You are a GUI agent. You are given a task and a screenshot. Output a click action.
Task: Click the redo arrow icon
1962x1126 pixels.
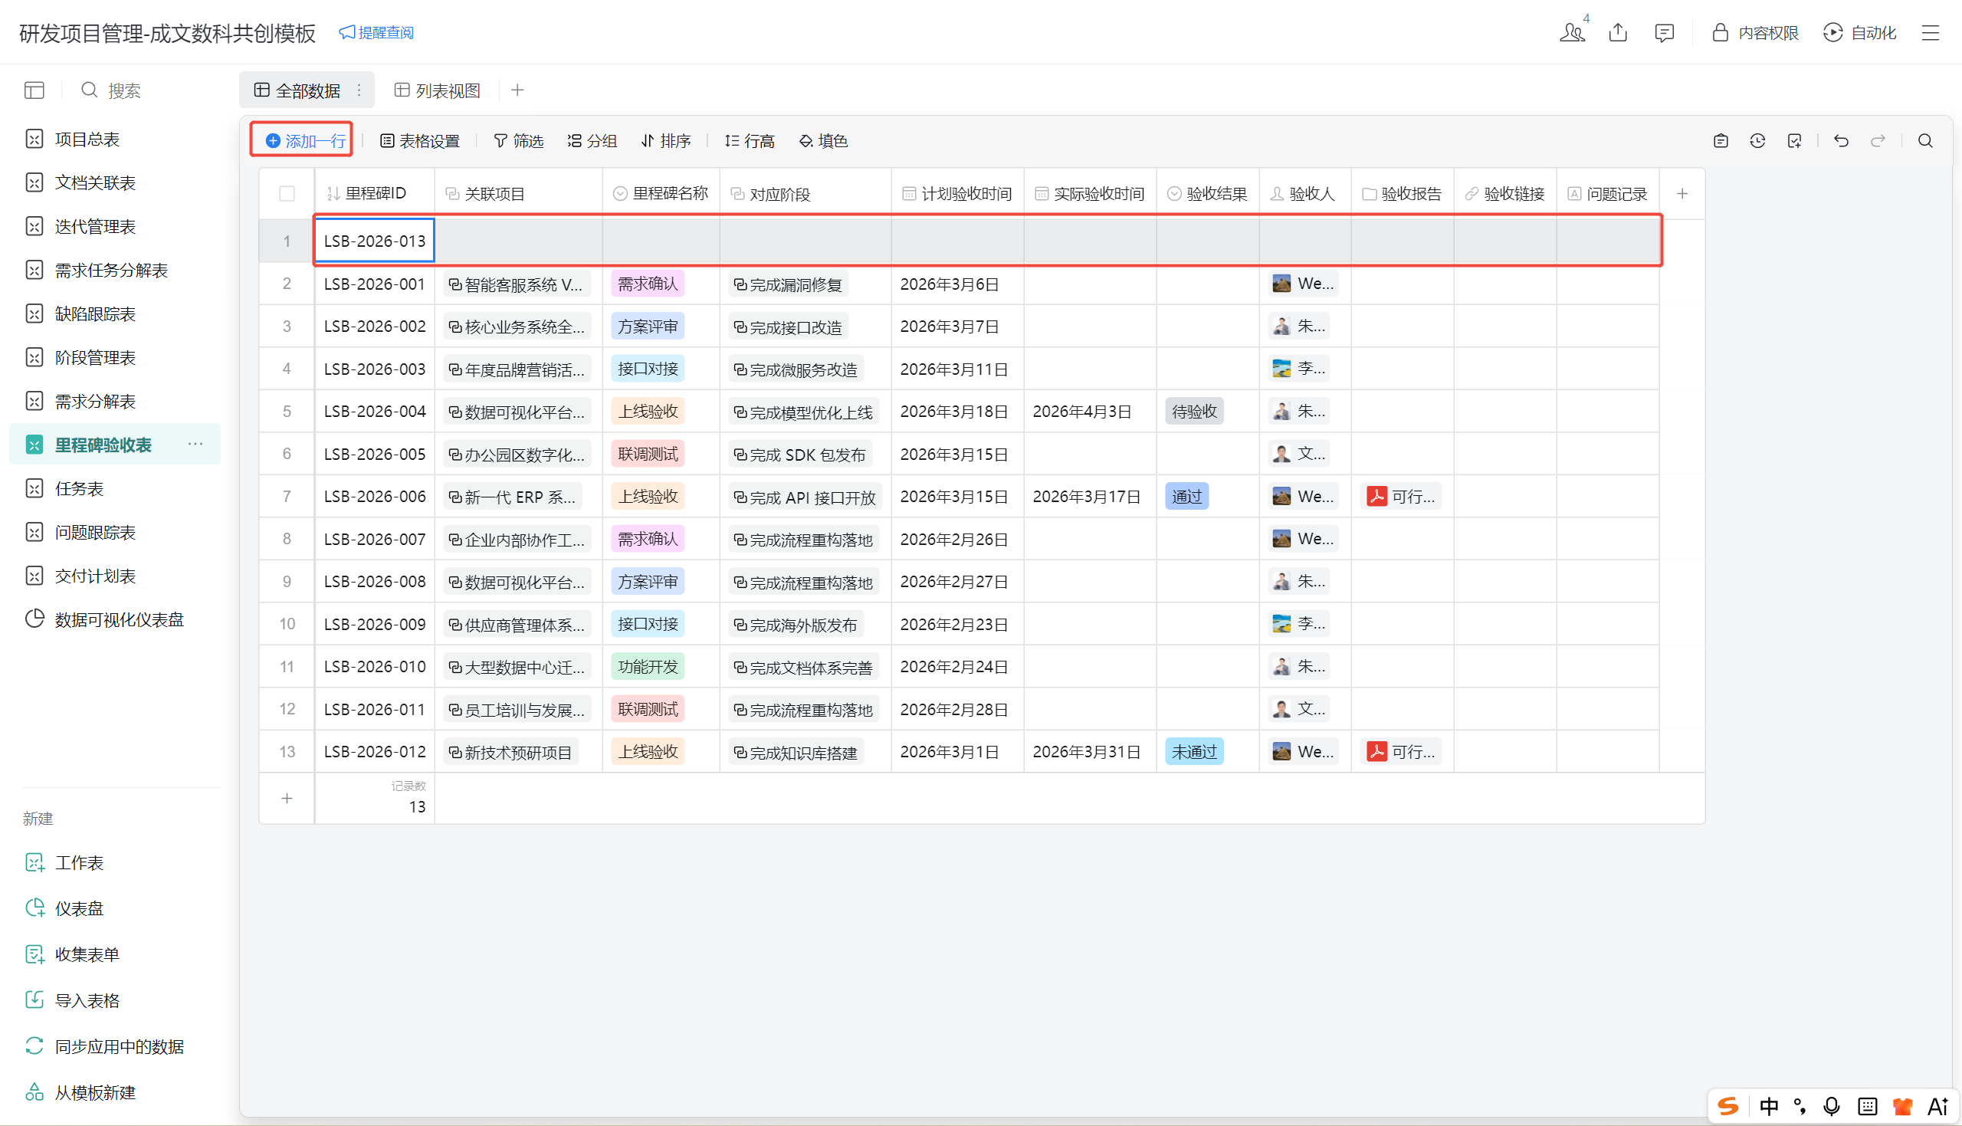point(1878,141)
